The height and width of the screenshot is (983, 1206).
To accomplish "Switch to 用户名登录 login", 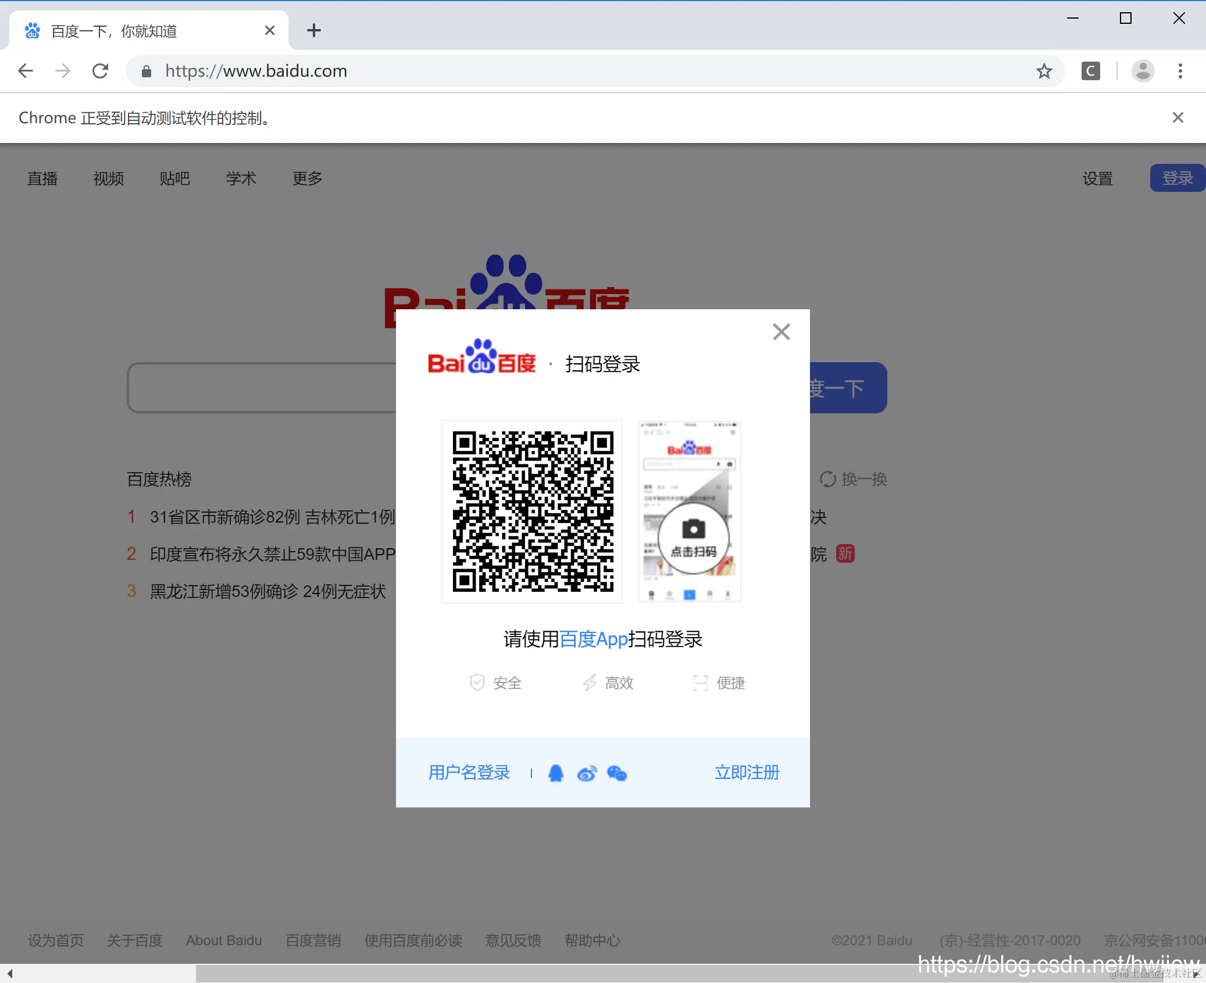I will (x=469, y=773).
